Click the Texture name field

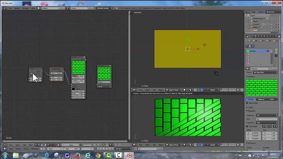click(x=260, y=69)
